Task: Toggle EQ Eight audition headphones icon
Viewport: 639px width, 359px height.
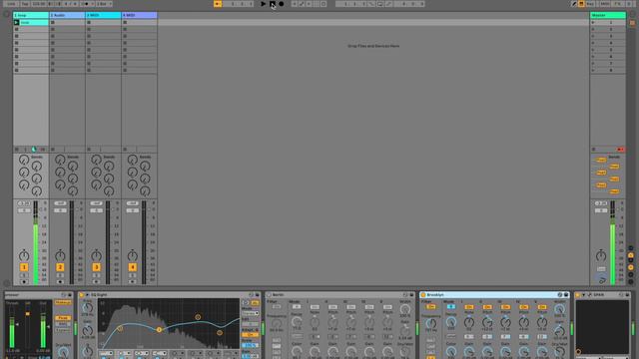Action: pyautogui.click(x=246, y=303)
